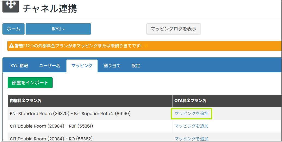Switch to the 割り当て tab
282x142 pixels.
click(x=112, y=66)
